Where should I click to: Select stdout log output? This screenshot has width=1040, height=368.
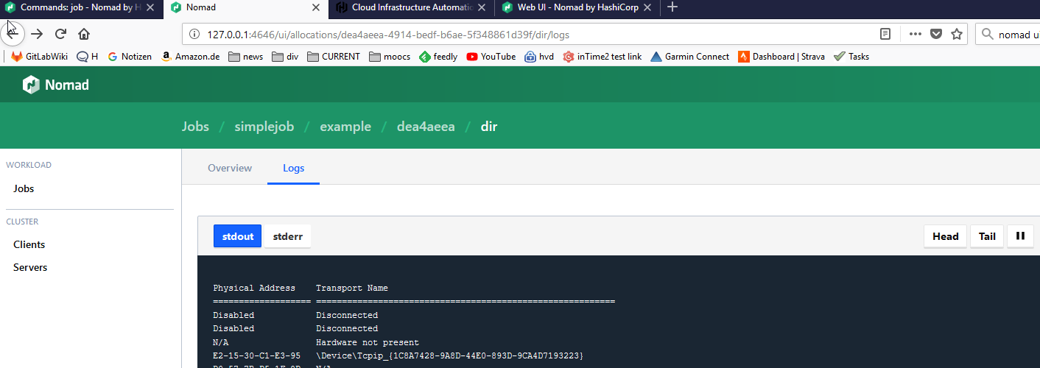237,236
